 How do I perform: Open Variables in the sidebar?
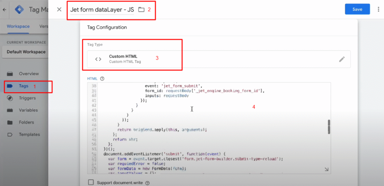pyautogui.click(x=28, y=110)
